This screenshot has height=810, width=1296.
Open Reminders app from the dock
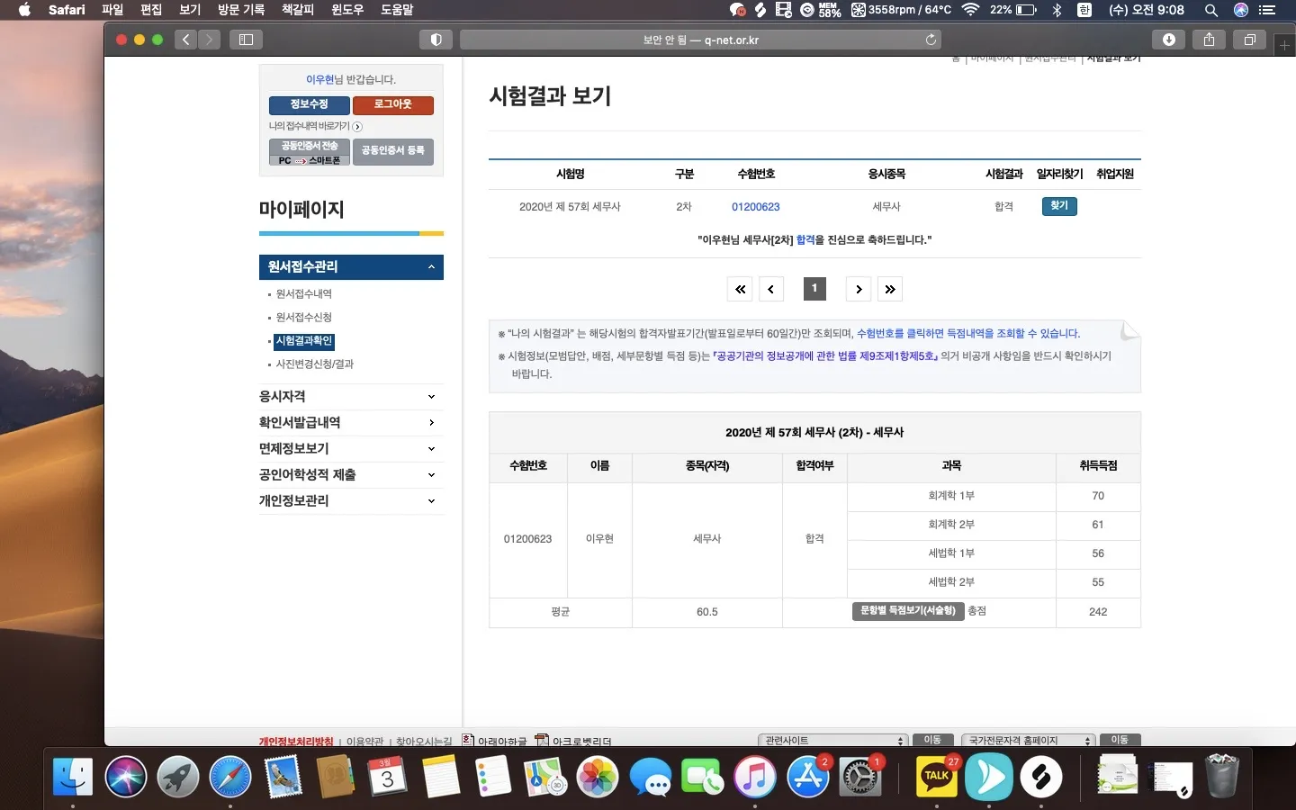pyautogui.click(x=493, y=777)
